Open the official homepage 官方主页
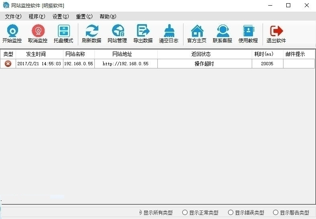Image resolution: width=316 pixels, height=219 pixels. [x=197, y=34]
